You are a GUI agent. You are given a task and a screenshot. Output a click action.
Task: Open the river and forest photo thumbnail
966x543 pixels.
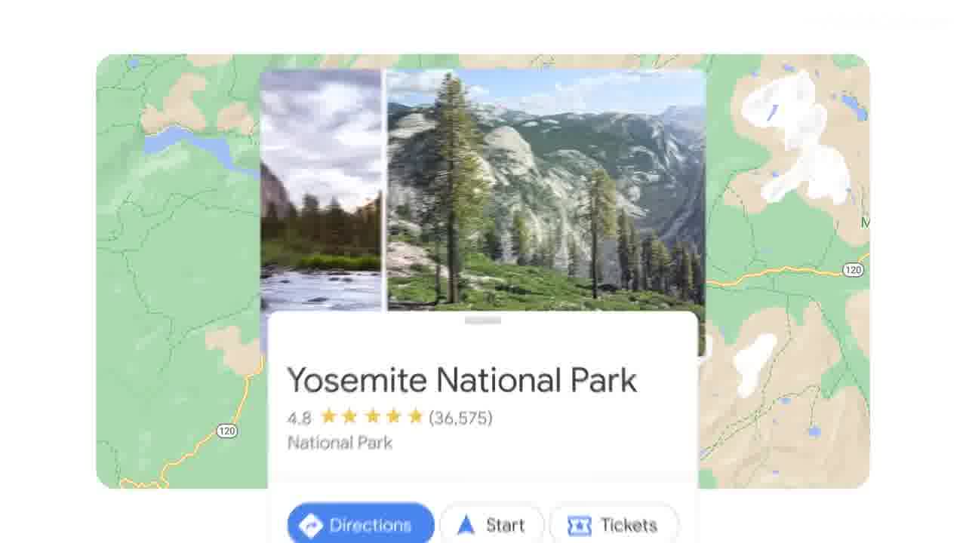pyautogui.click(x=321, y=190)
